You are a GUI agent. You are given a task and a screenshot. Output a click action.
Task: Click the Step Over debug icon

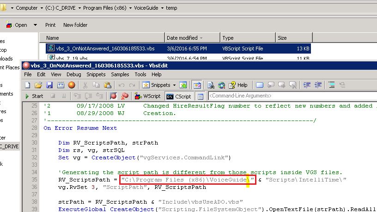point(88,96)
